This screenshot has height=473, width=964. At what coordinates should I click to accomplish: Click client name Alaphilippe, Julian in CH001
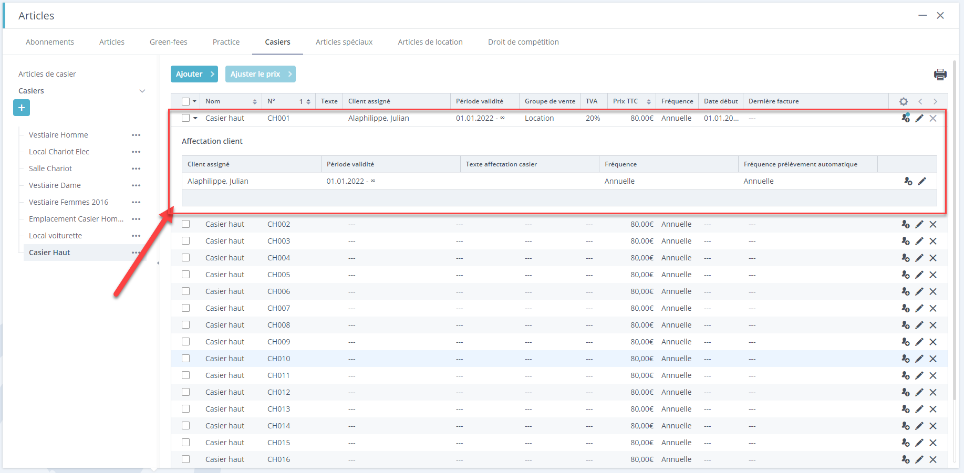coord(378,118)
